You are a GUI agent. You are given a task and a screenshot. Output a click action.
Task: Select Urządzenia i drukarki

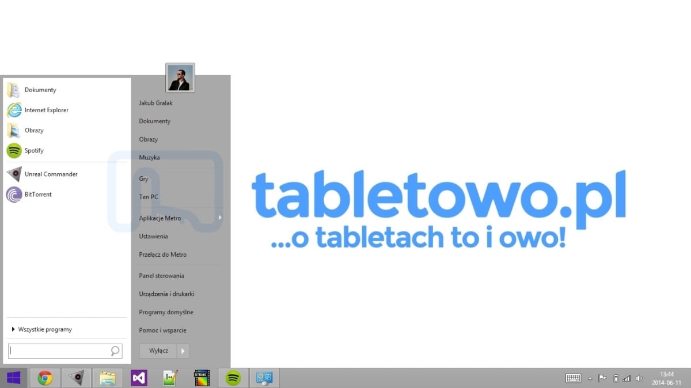166,294
